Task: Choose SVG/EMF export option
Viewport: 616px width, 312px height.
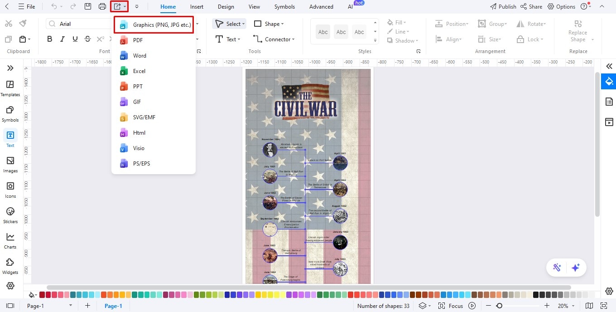Action: [154, 117]
